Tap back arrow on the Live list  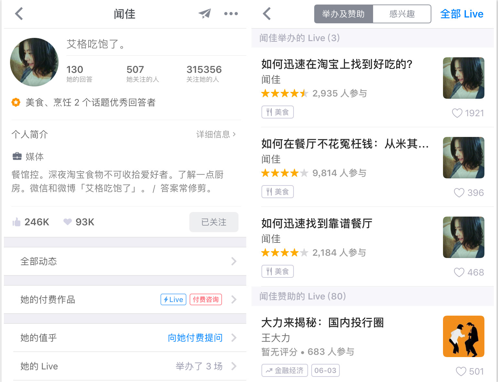pyautogui.click(x=267, y=14)
